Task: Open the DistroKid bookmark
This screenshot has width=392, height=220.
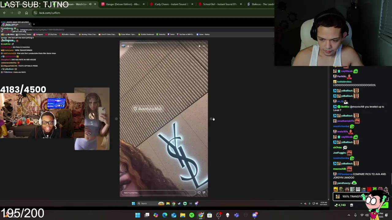Action: [160, 34]
